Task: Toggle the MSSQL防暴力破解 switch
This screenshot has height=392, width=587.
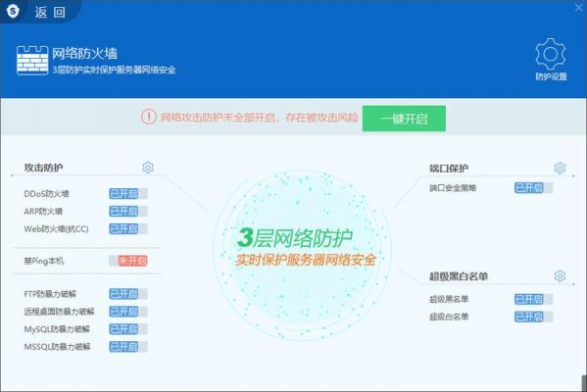Action: (128, 347)
